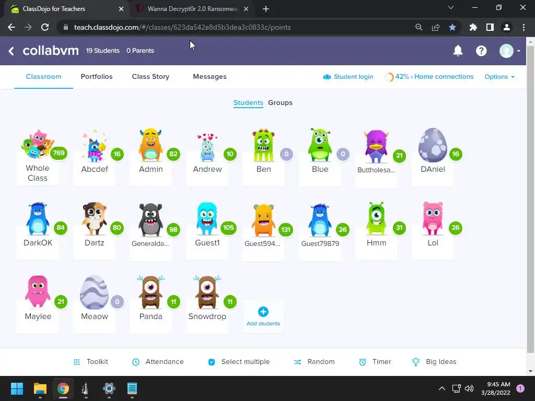Open the 42% Home connections link
The image size is (535, 401).
coord(429,77)
